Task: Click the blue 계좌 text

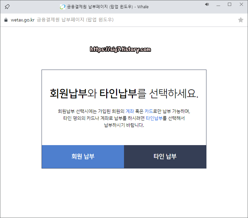Action: (x=130, y=111)
